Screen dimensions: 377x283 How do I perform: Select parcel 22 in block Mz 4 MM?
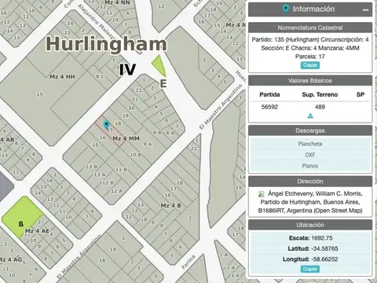coord(138,90)
